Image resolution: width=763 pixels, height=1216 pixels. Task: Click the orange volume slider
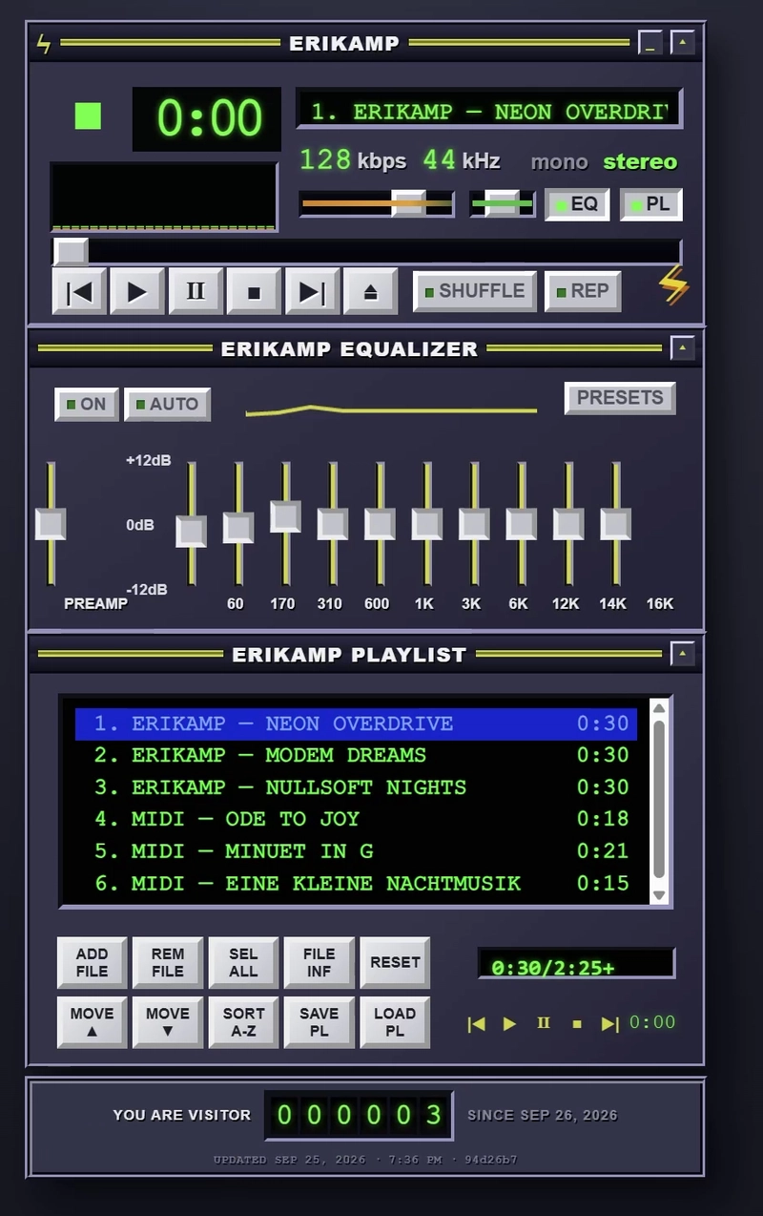click(x=377, y=203)
